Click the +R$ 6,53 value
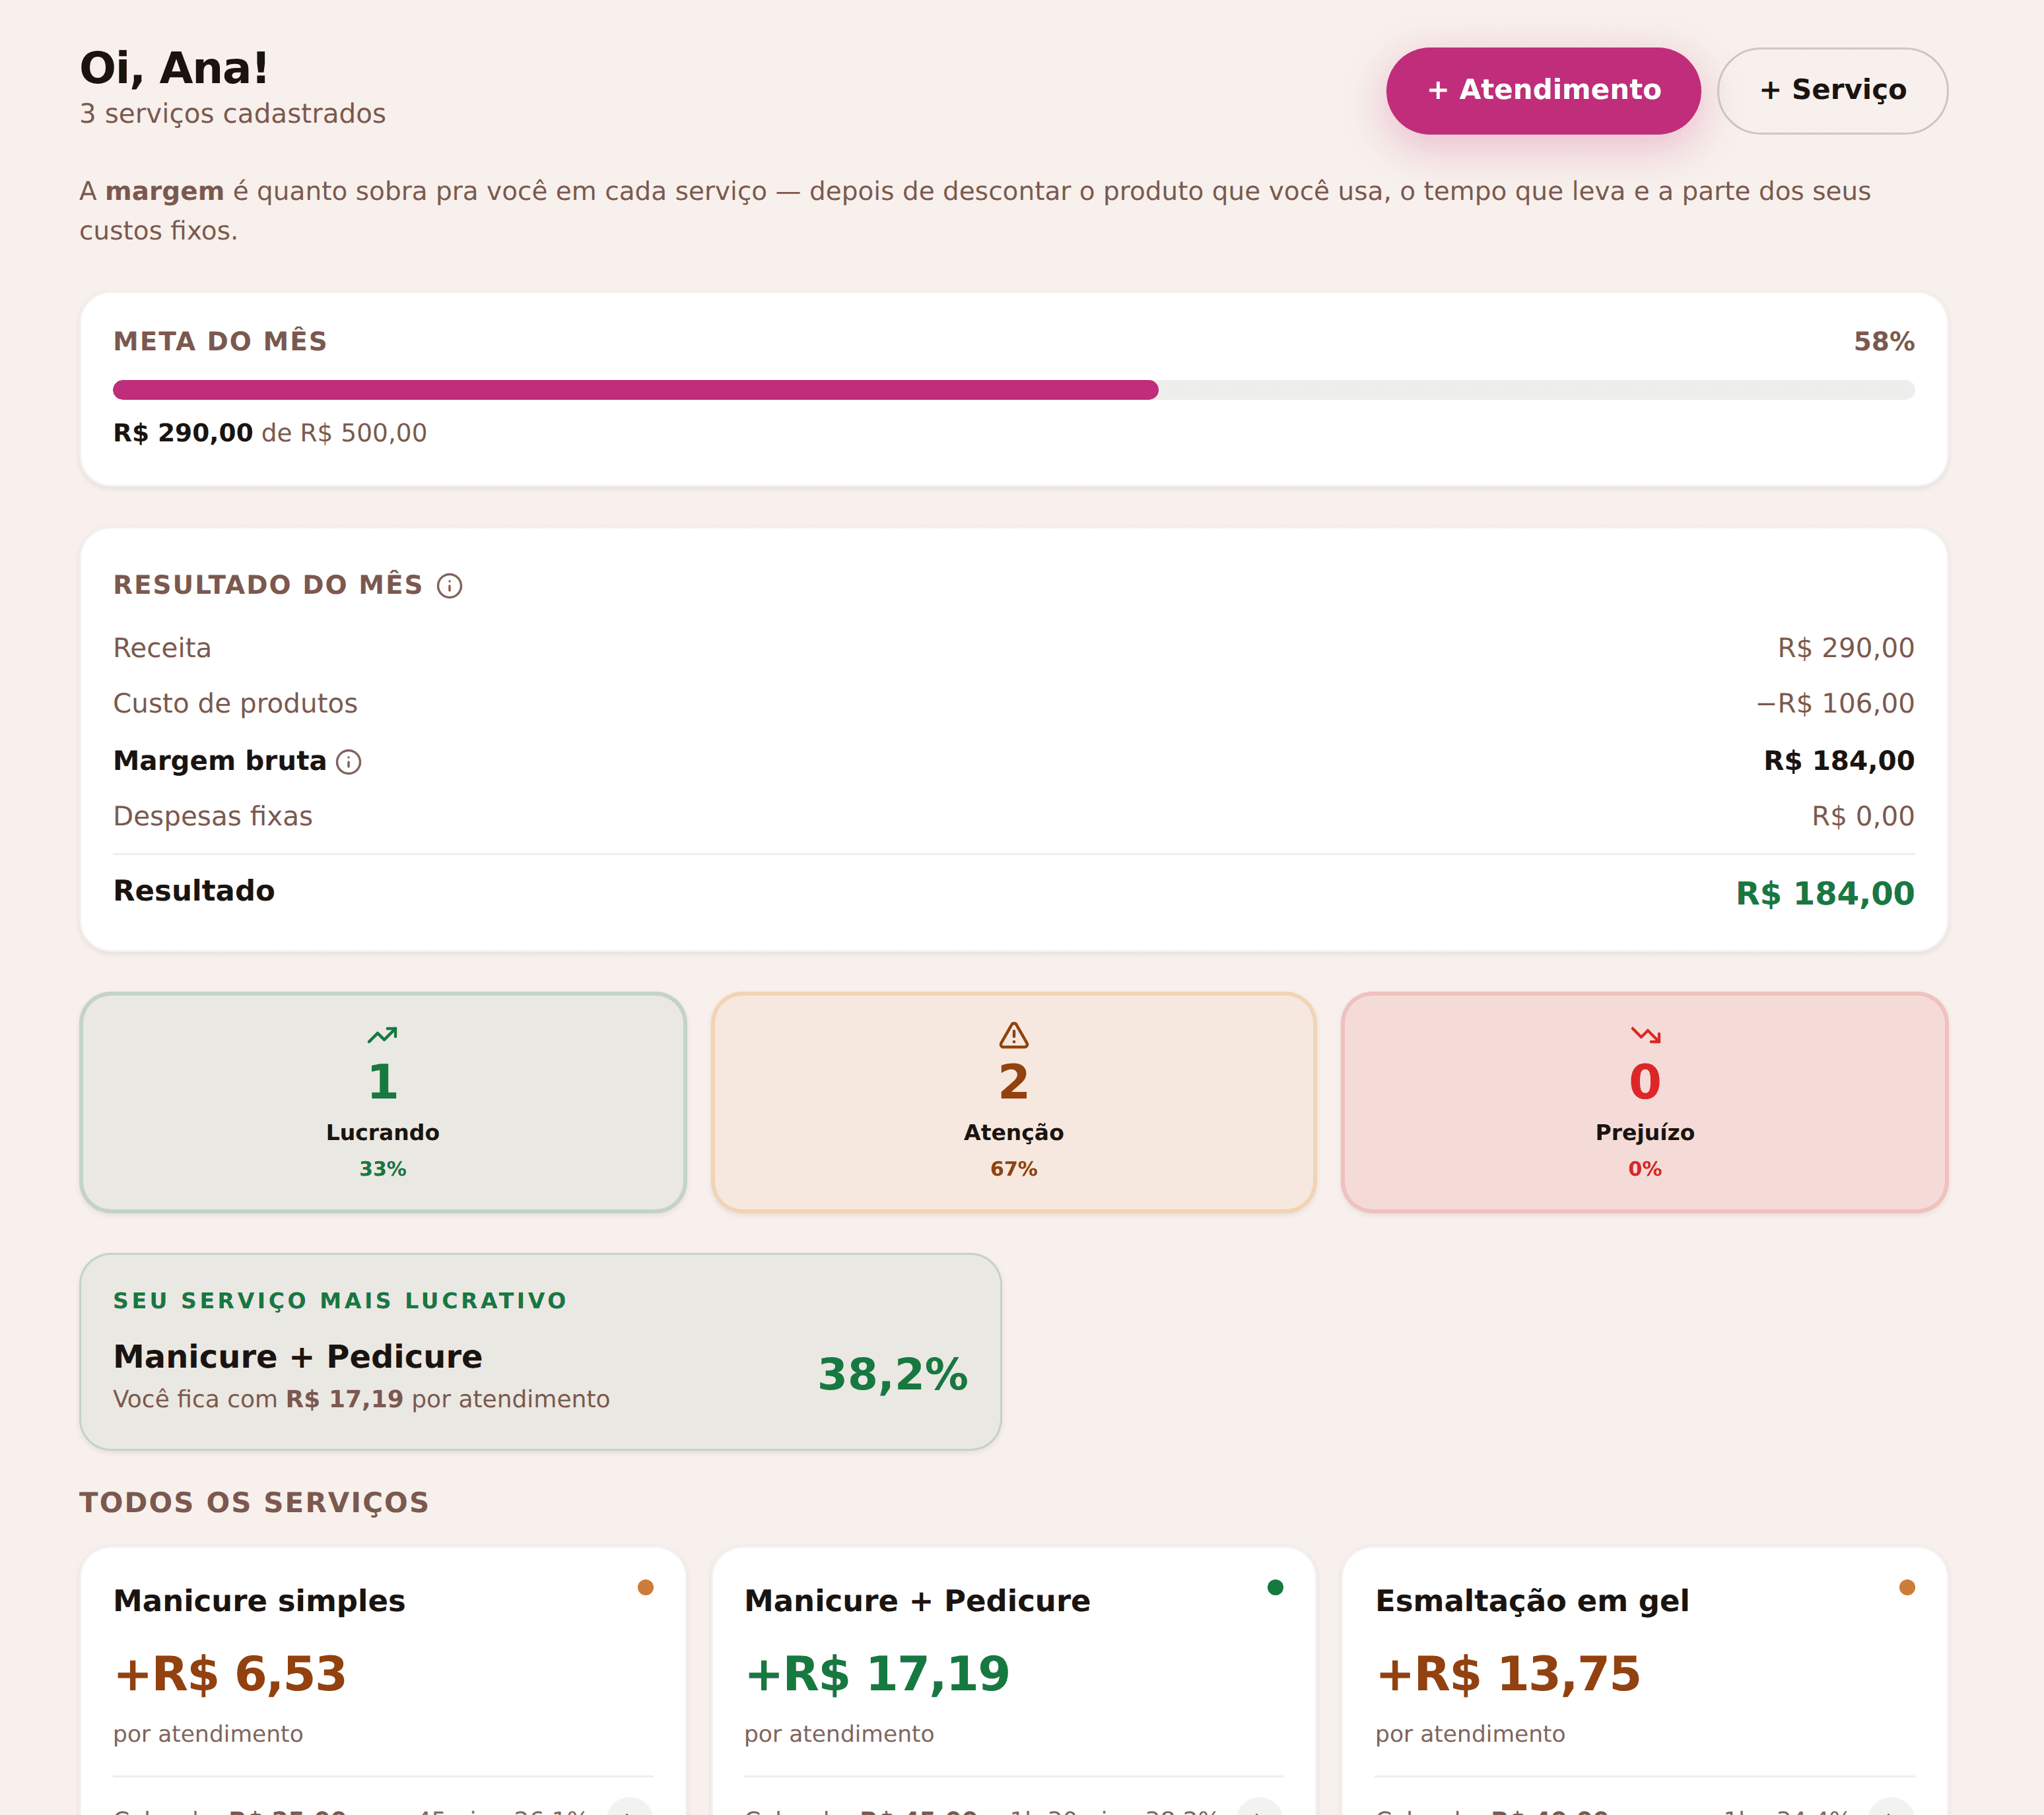The height and width of the screenshot is (1815, 2044). [x=230, y=1674]
